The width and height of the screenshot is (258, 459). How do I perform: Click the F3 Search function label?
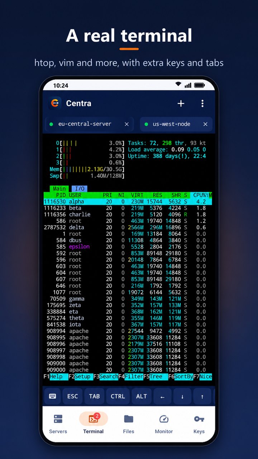[106, 376]
